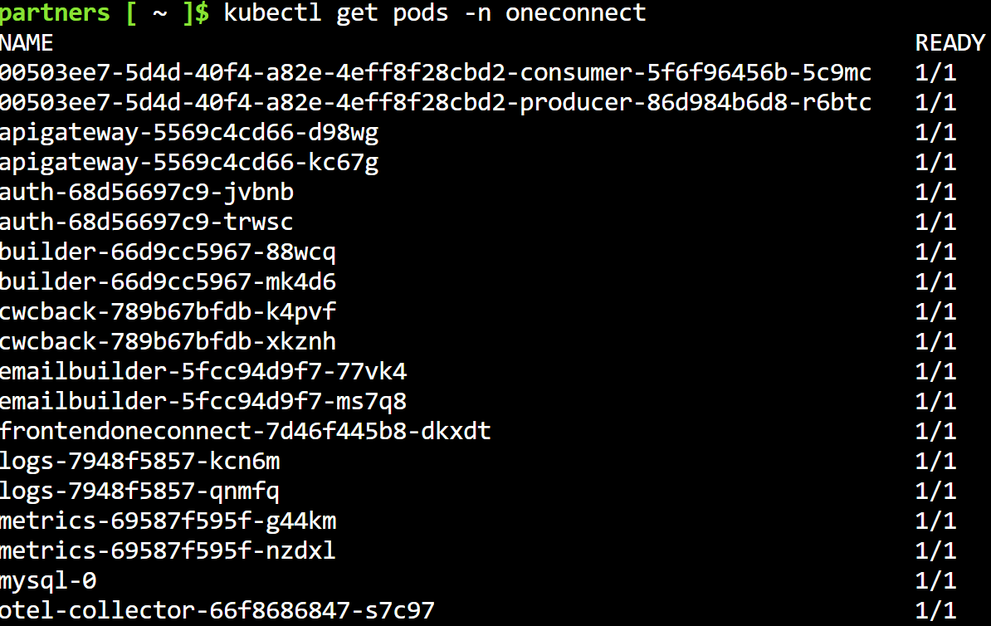Click the otel-collector-66f8686847-s7c97 pod name
This screenshot has width=991, height=626.
tap(217, 611)
